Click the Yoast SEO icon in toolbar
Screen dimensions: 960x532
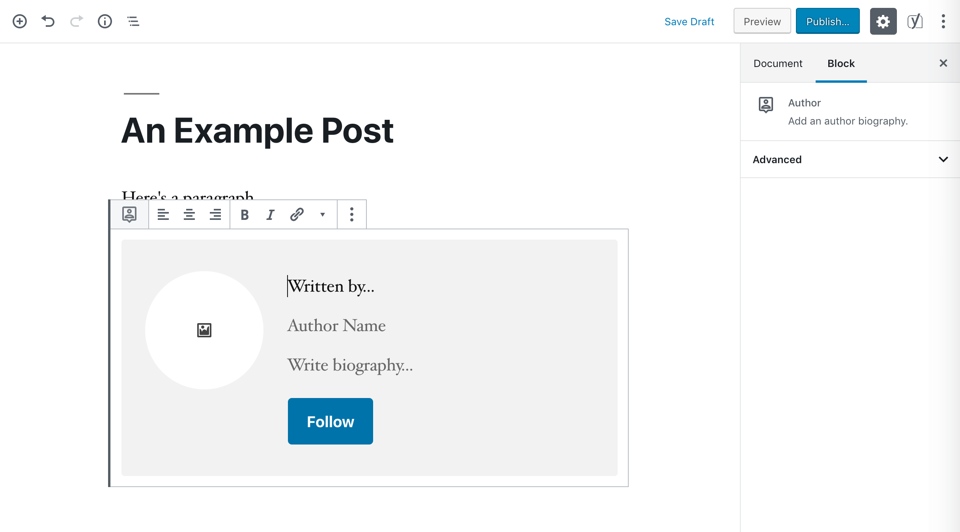915,22
